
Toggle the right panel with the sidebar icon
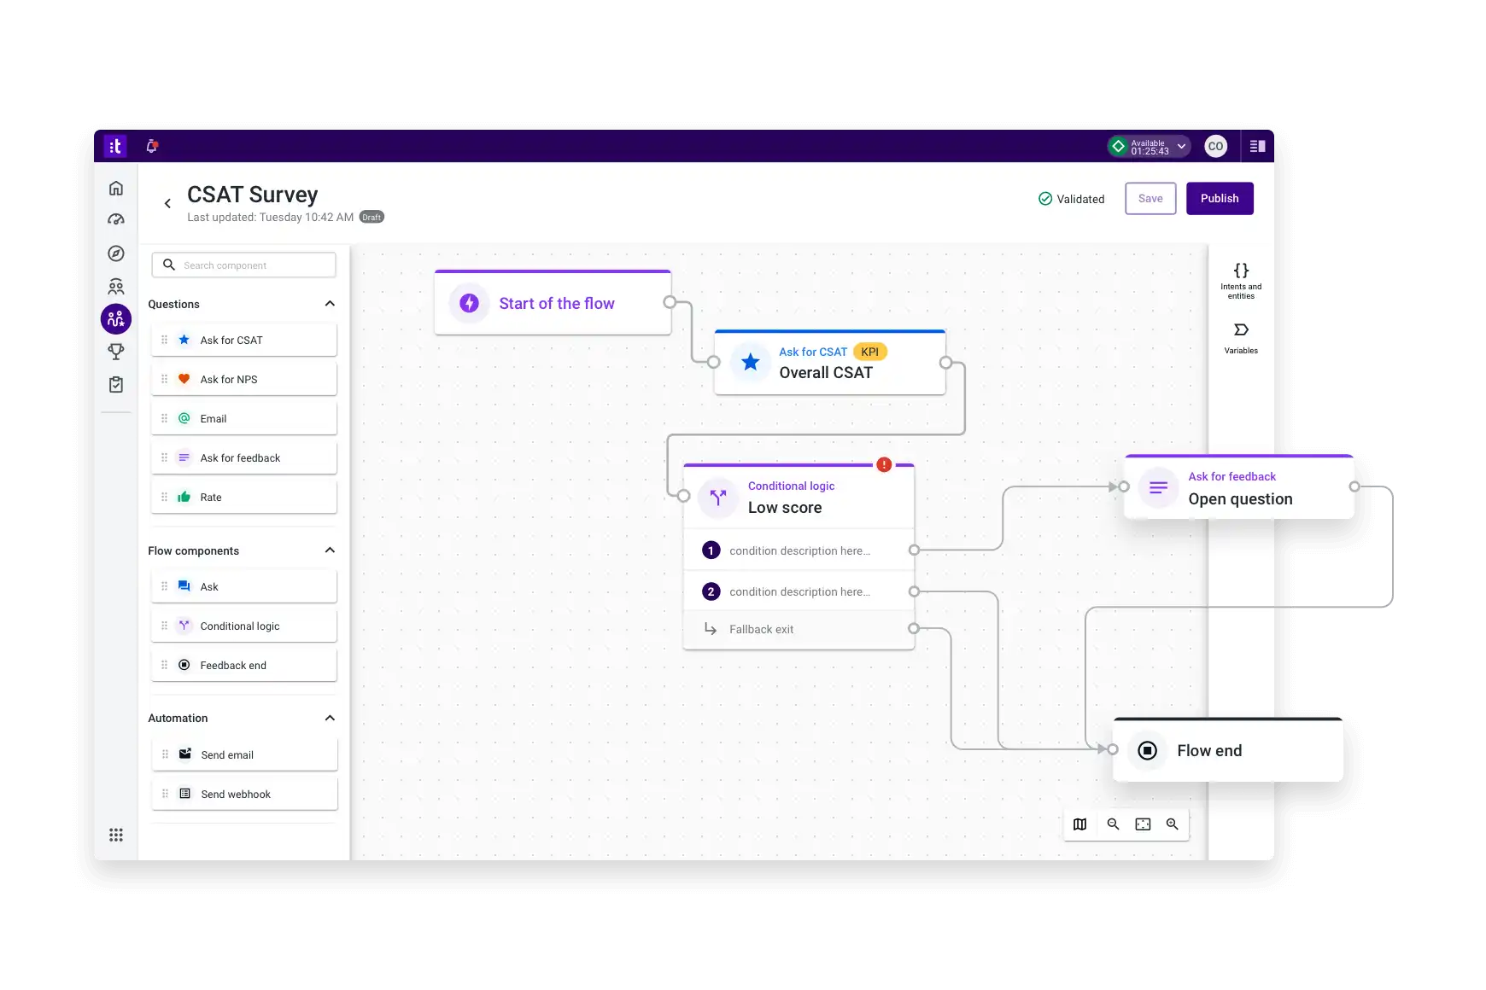tap(1256, 145)
